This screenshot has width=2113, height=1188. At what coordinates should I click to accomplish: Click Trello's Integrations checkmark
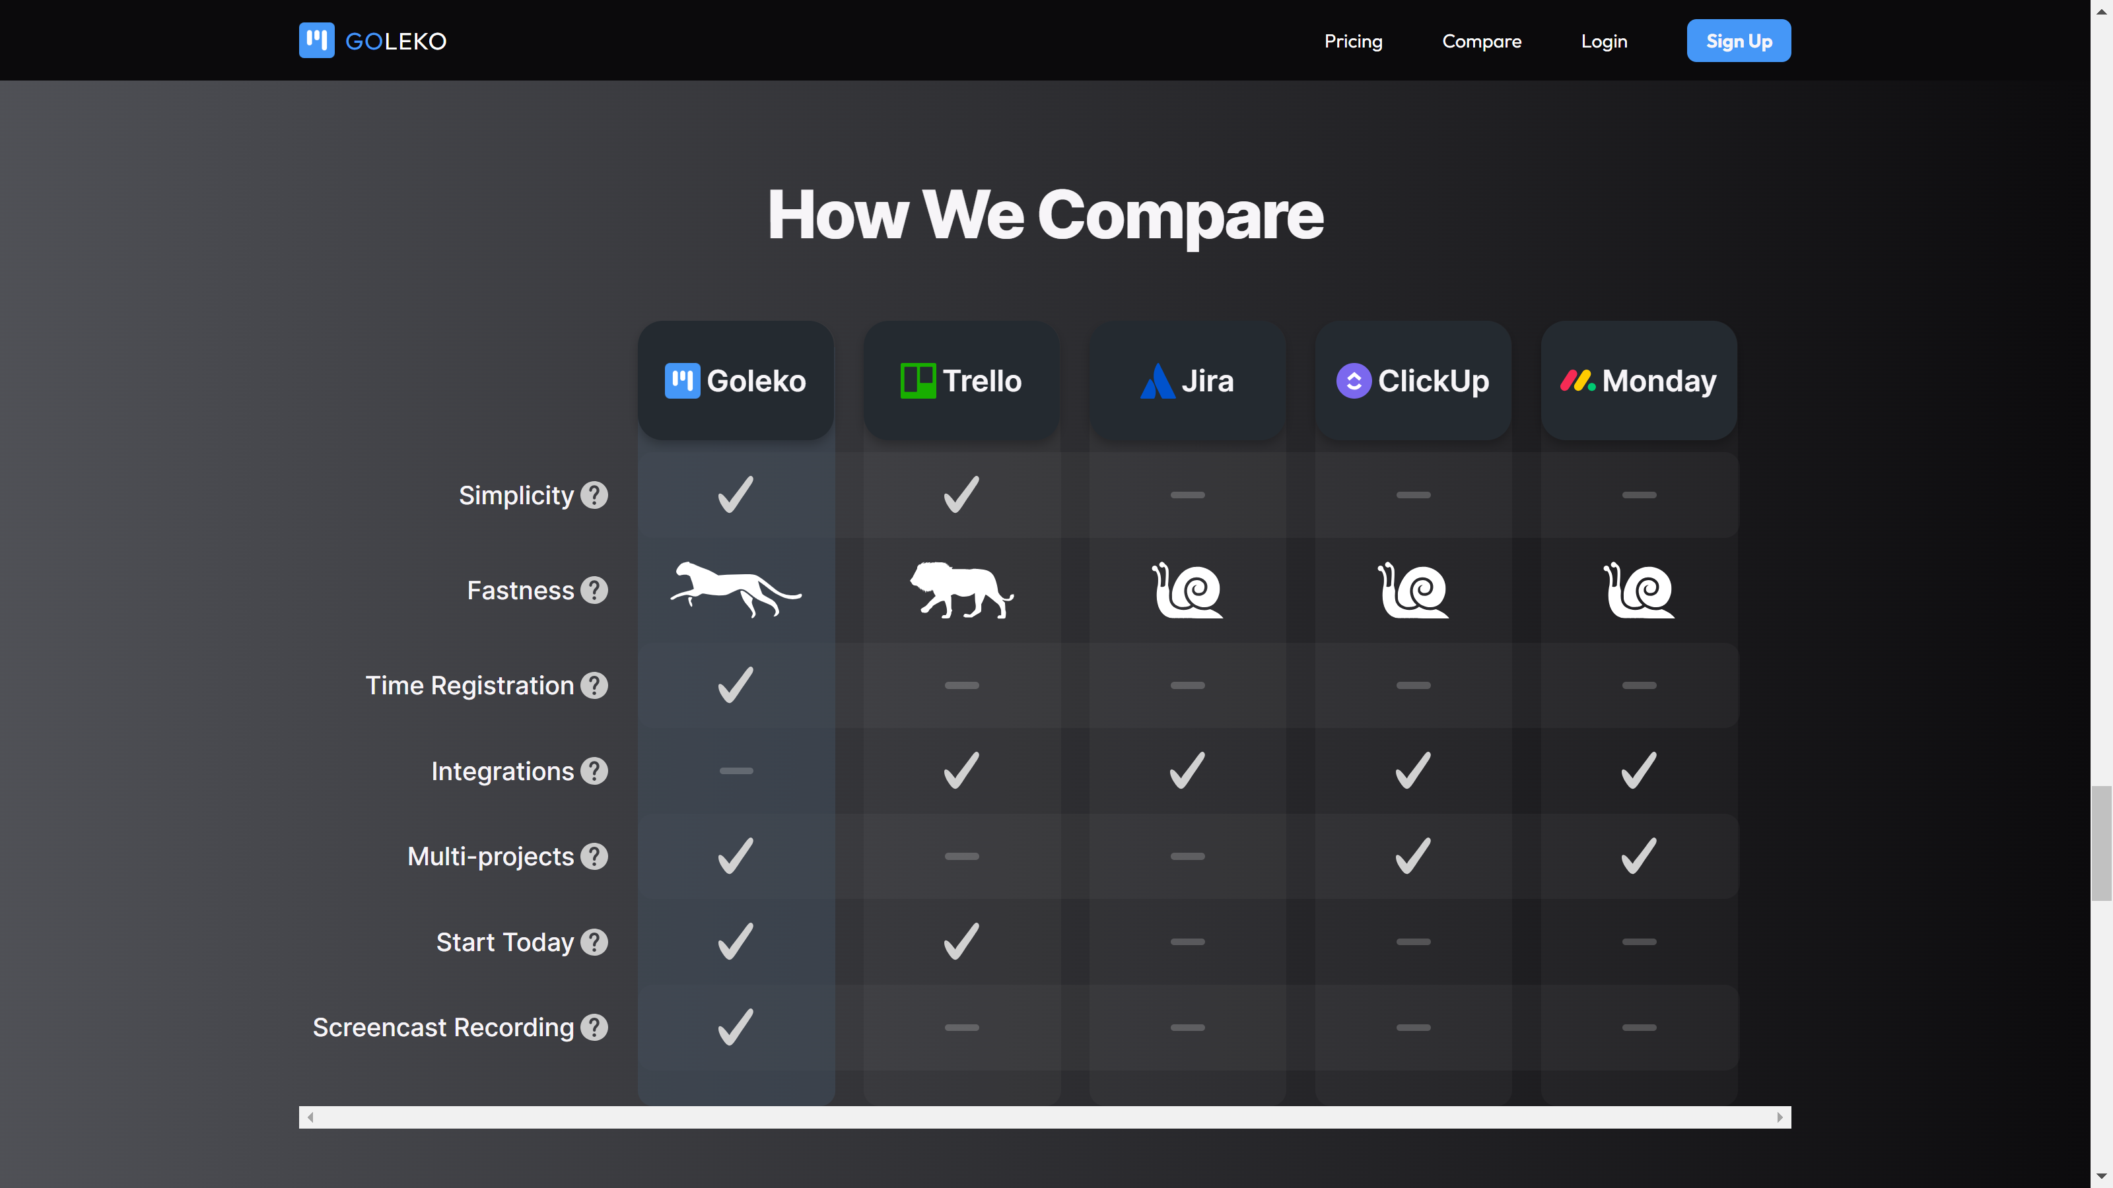961,771
